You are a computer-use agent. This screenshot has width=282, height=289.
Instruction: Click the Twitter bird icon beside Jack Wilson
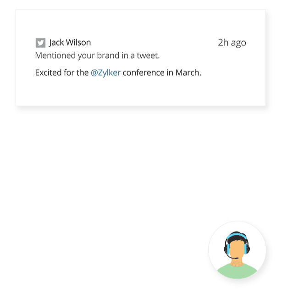[40, 43]
